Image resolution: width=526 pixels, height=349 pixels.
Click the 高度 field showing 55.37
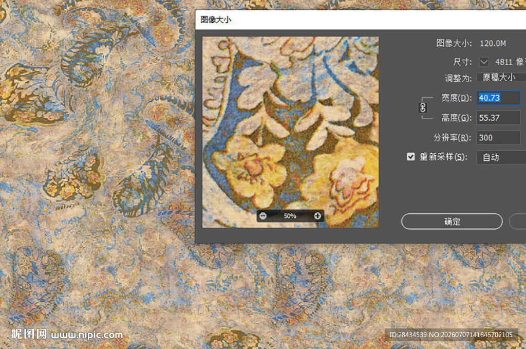[x=498, y=118]
